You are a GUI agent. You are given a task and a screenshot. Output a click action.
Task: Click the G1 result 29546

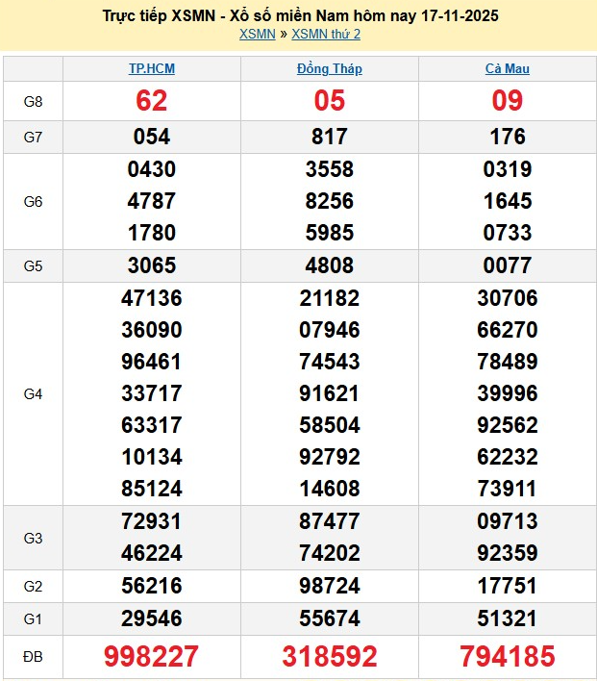click(x=152, y=618)
